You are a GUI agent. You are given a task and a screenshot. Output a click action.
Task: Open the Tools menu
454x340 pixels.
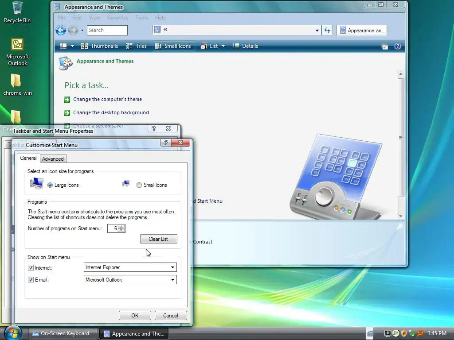click(x=141, y=18)
